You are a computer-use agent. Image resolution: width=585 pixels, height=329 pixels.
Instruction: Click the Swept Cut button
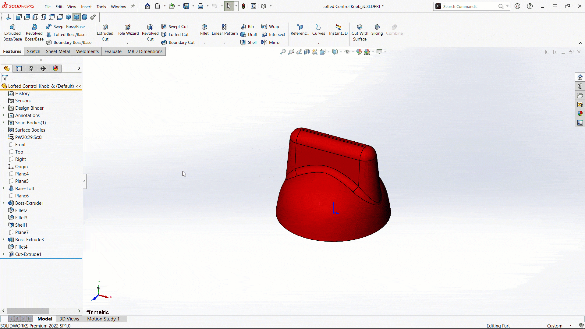[175, 27]
